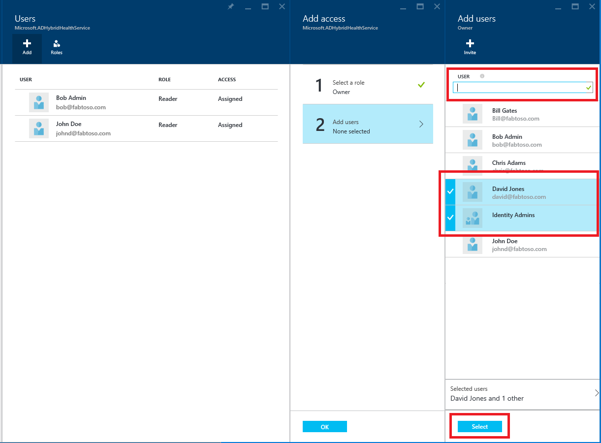Click Bill Gates user avatar icon
This screenshot has height=443, width=601.
pos(473,114)
